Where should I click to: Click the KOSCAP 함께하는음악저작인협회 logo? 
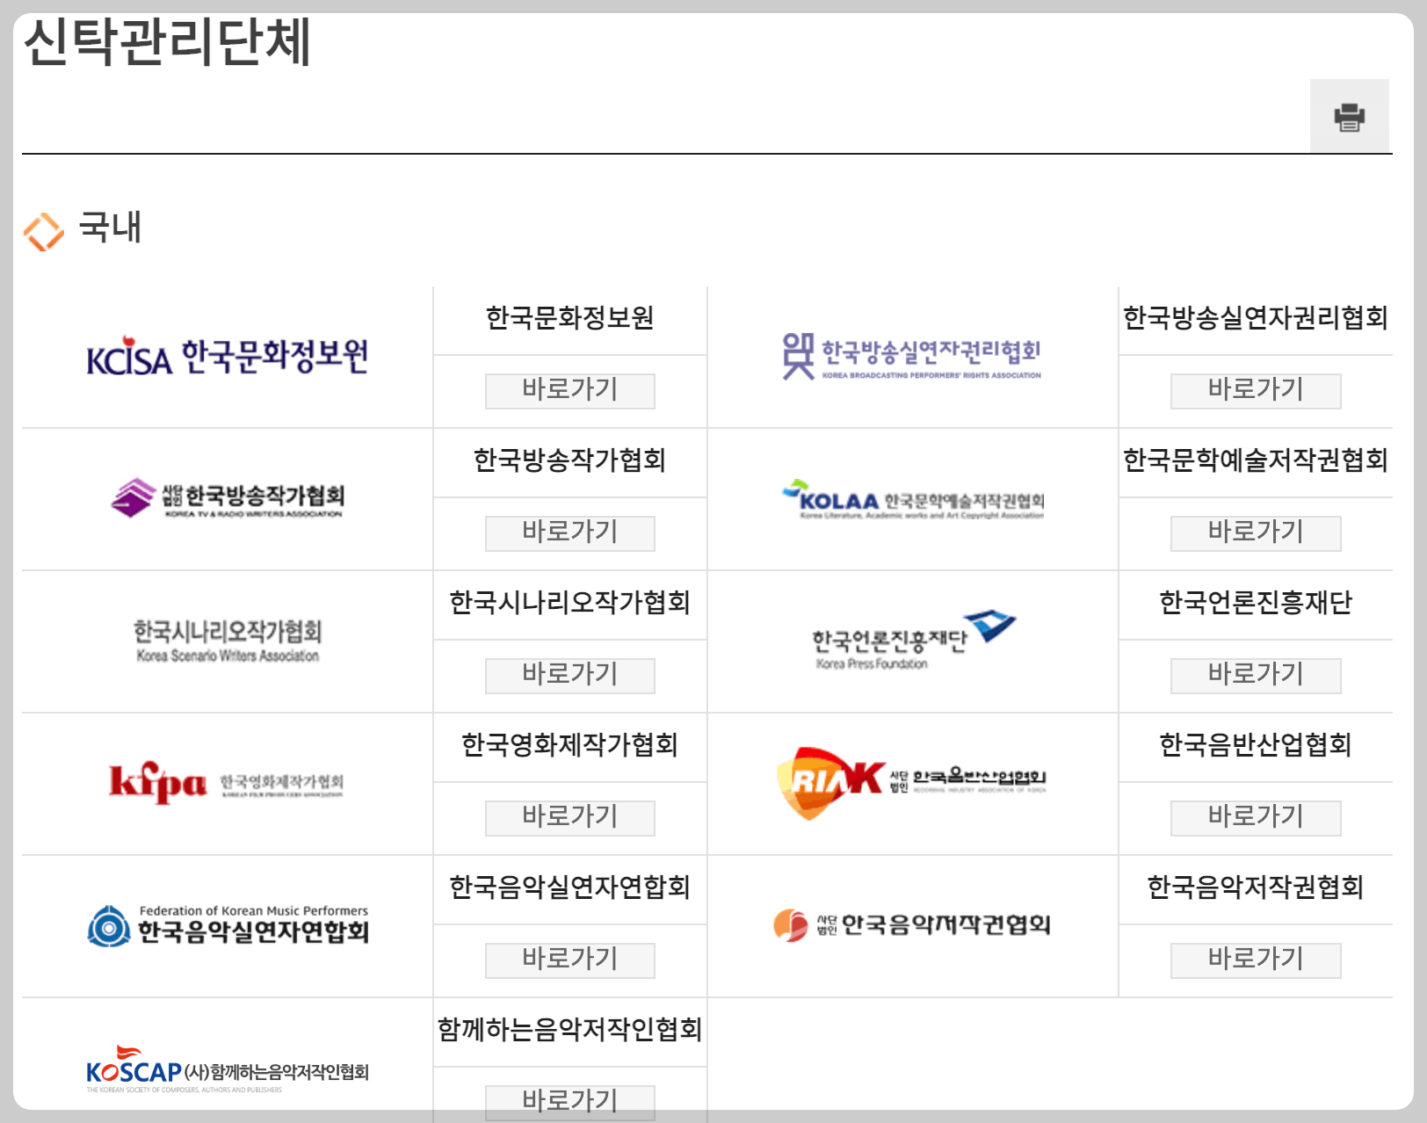228,1069
